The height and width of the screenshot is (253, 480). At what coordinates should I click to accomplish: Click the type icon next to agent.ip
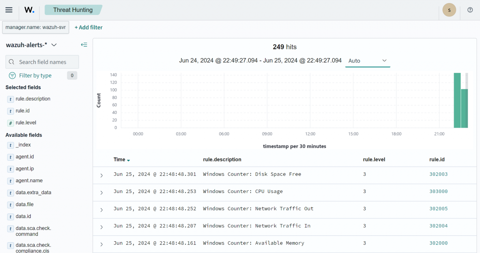[10, 169]
